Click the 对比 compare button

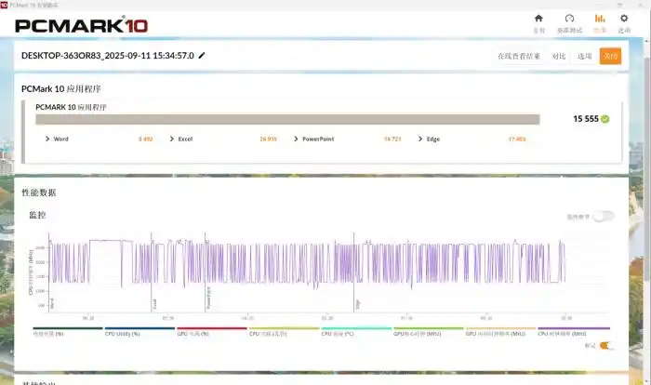559,56
